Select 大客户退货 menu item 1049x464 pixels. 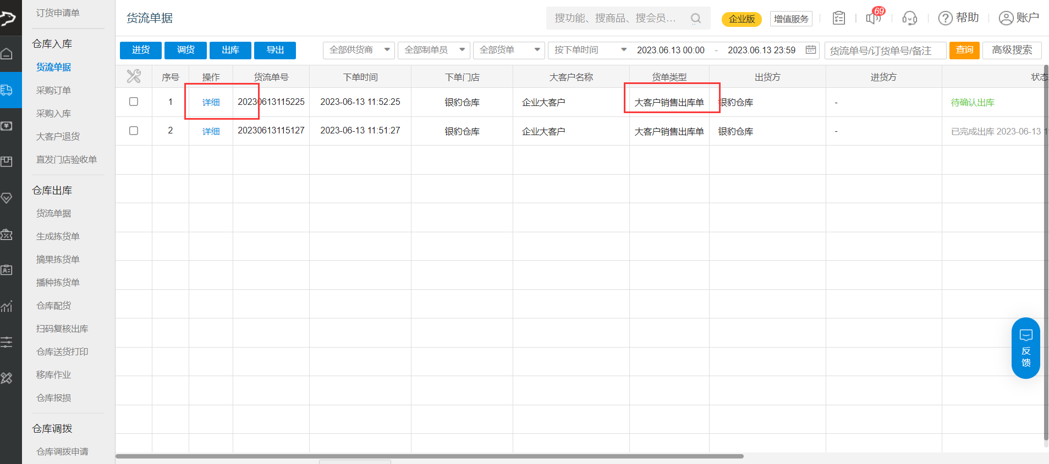click(58, 136)
